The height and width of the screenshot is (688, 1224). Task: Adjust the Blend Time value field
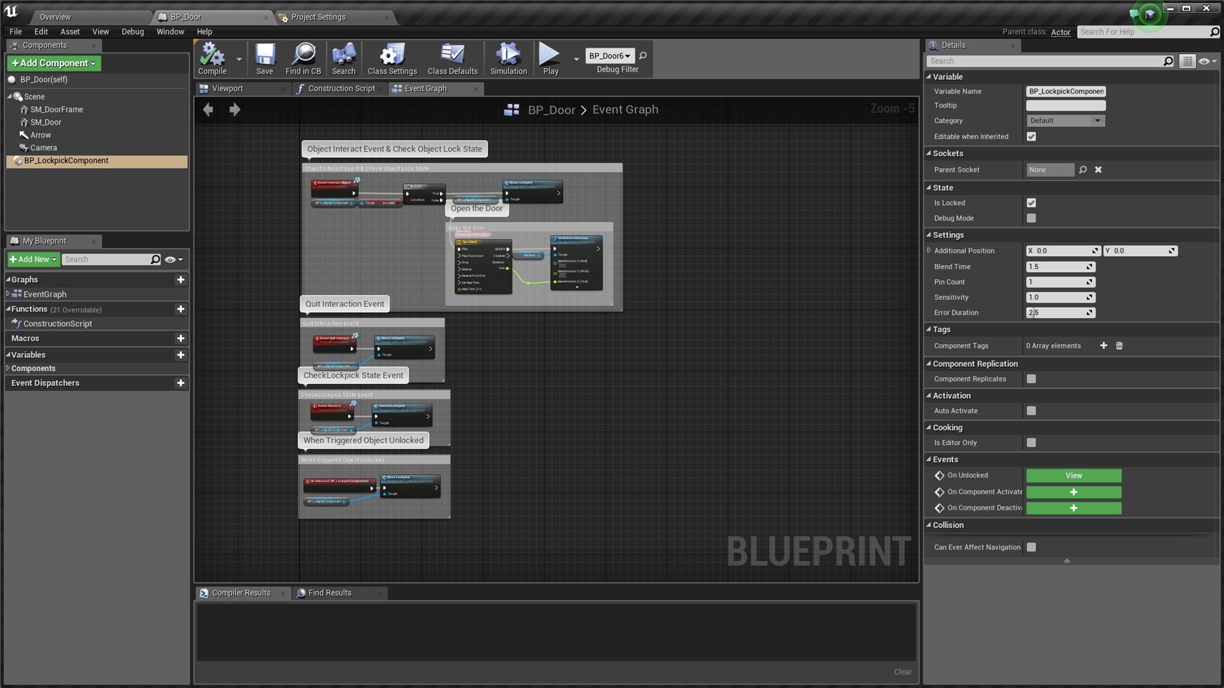click(x=1058, y=266)
